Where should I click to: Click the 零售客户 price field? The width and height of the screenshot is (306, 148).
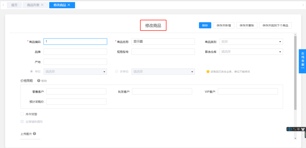click(76, 91)
